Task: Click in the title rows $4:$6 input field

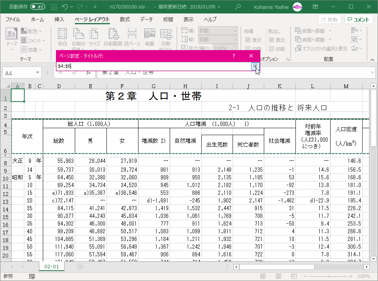Action: click(154, 66)
